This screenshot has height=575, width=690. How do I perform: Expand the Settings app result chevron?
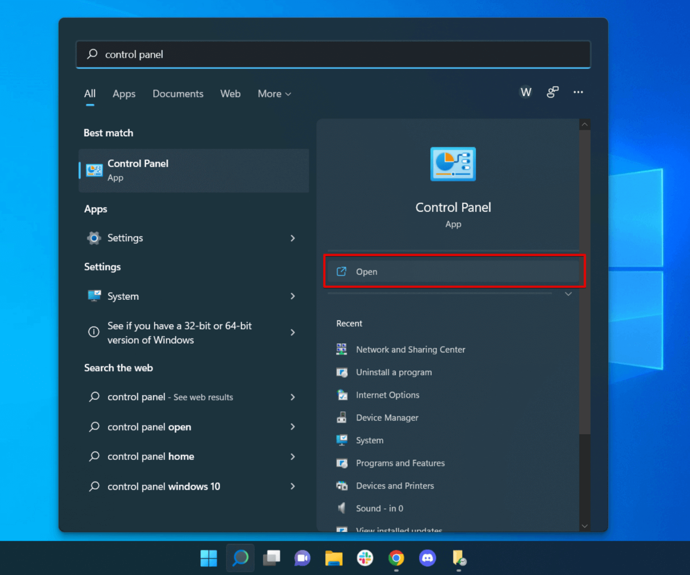click(292, 238)
